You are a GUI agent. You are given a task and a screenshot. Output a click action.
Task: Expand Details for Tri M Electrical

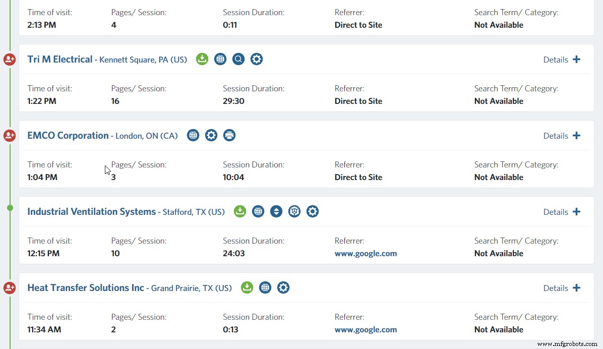point(562,60)
